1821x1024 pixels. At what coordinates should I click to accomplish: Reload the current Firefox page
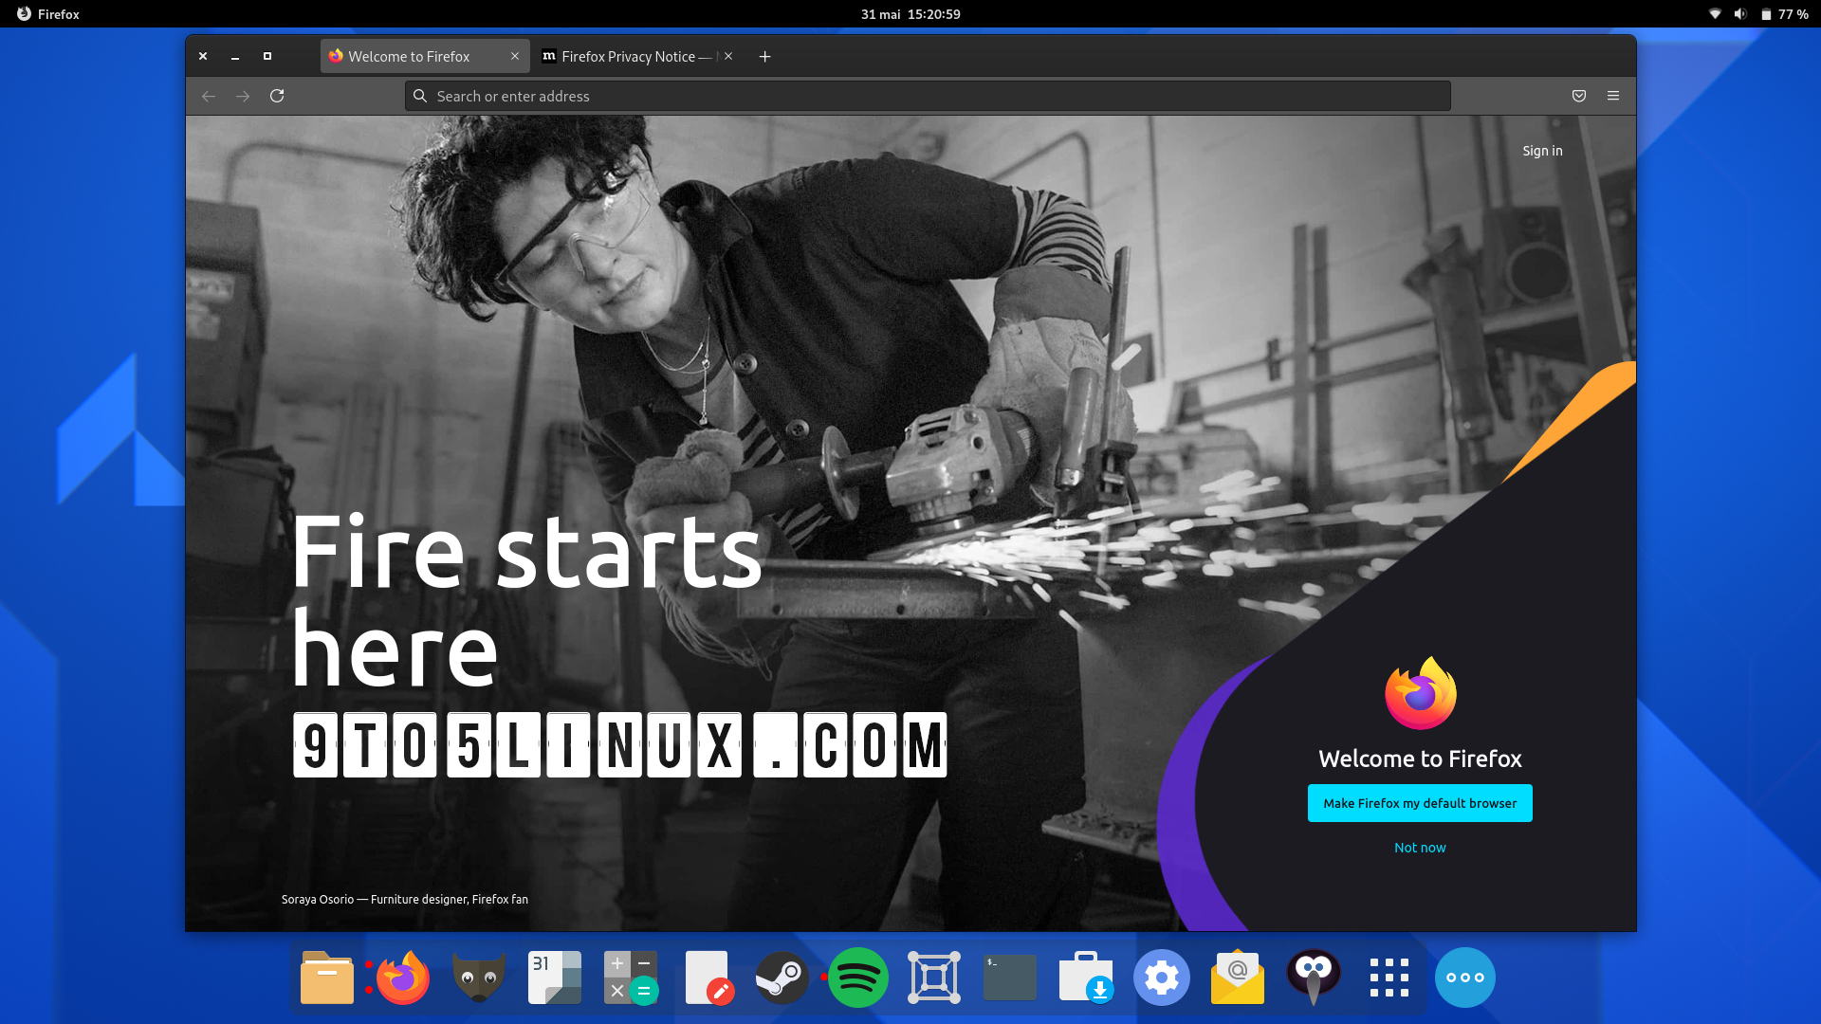[x=278, y=96]
